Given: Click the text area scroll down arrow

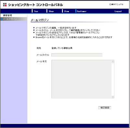Looking at the screenshot, I should coord(113,97).
